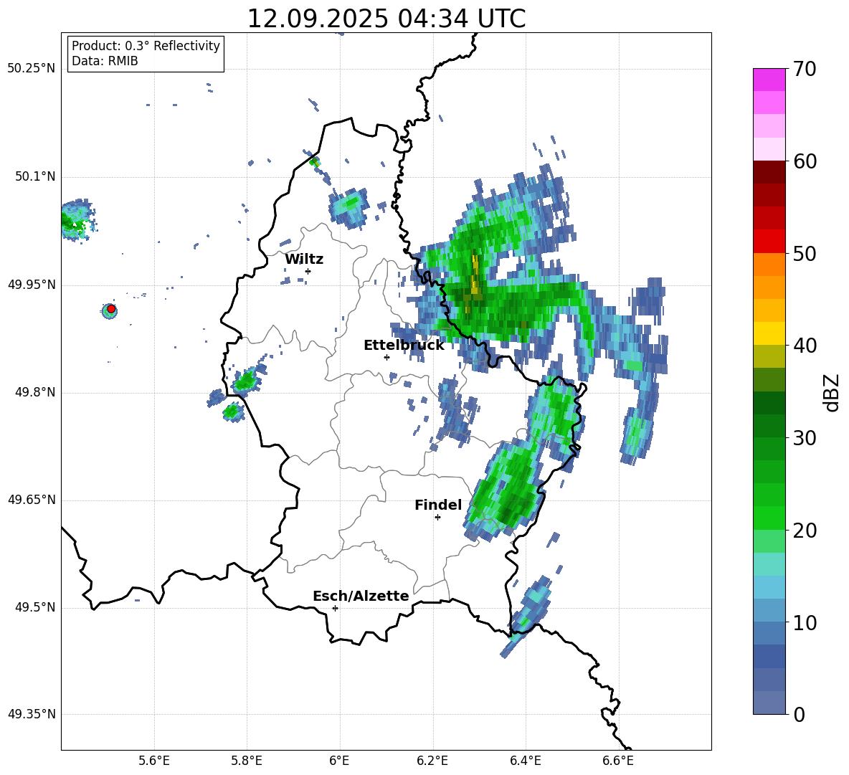Viewport: 849px width, 775px height.
Task: Click the turquoise colorbar segment below 20
Action: (x=769, y=564)
